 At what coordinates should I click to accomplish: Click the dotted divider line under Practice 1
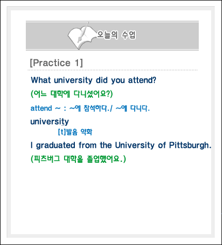point(113,70)
